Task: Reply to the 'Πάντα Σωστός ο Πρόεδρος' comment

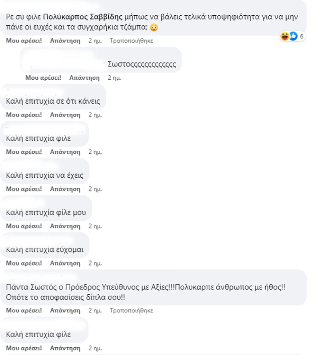Action: pyautogui.click(x=65, y=310)
